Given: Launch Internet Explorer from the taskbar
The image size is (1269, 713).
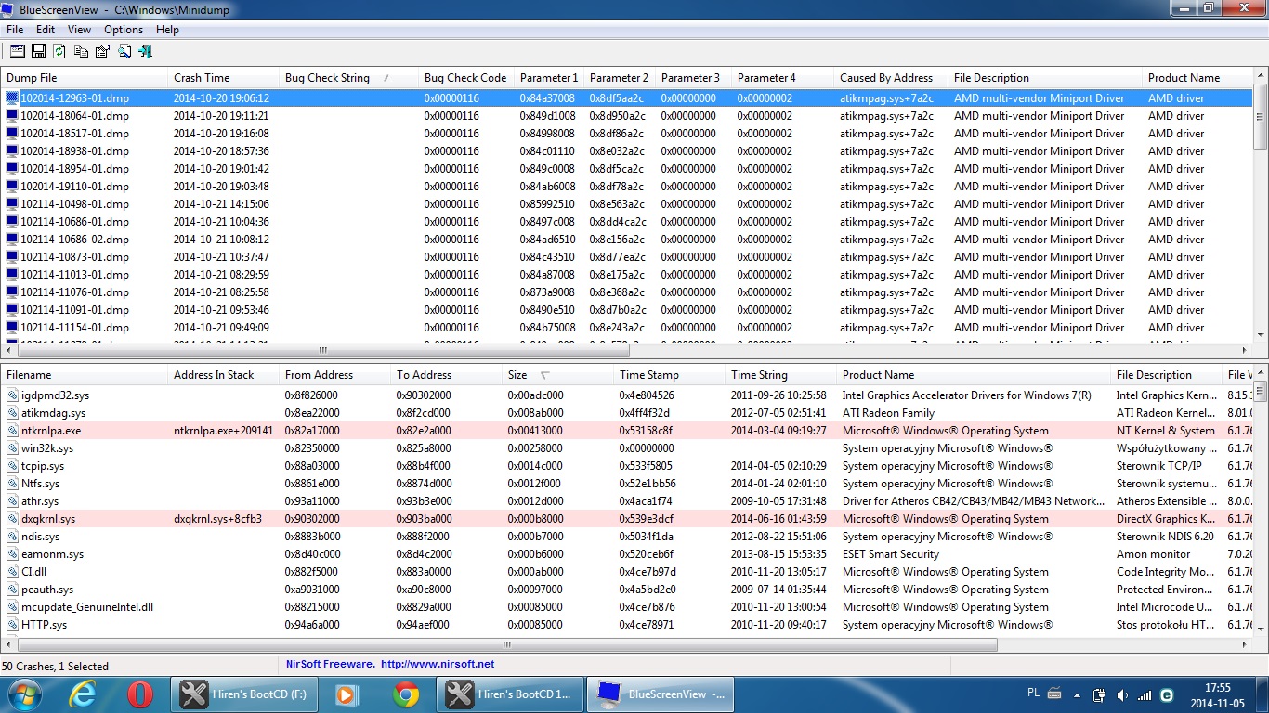Looking at the screenshot, I should coord(83,694).
